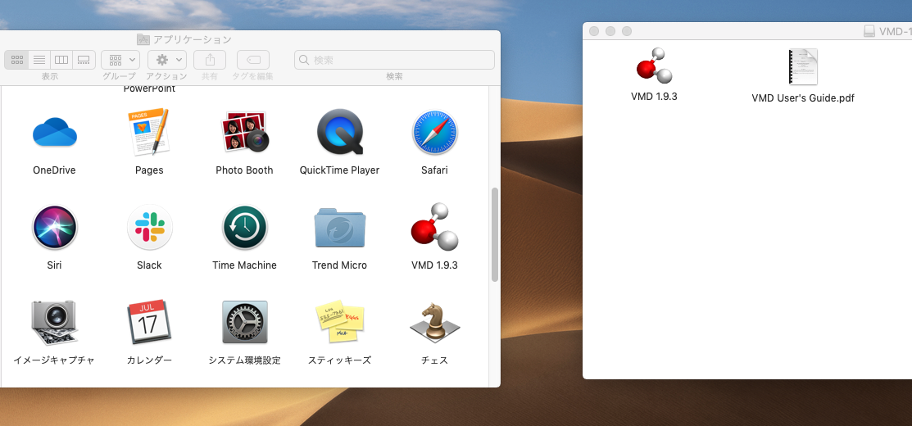Open the OneDrive app icon
The image size is (912, 426).
55,132
